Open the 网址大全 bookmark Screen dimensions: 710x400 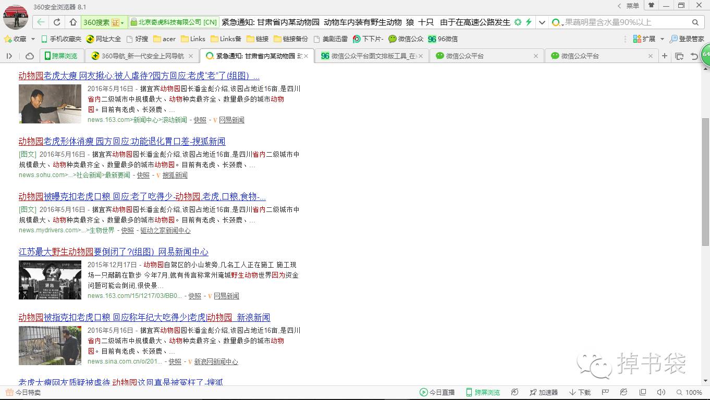point(104,39)
